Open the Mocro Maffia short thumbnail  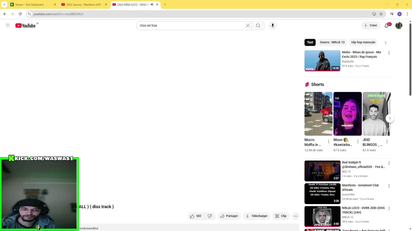pyautogui.click(x=318, y=114)
